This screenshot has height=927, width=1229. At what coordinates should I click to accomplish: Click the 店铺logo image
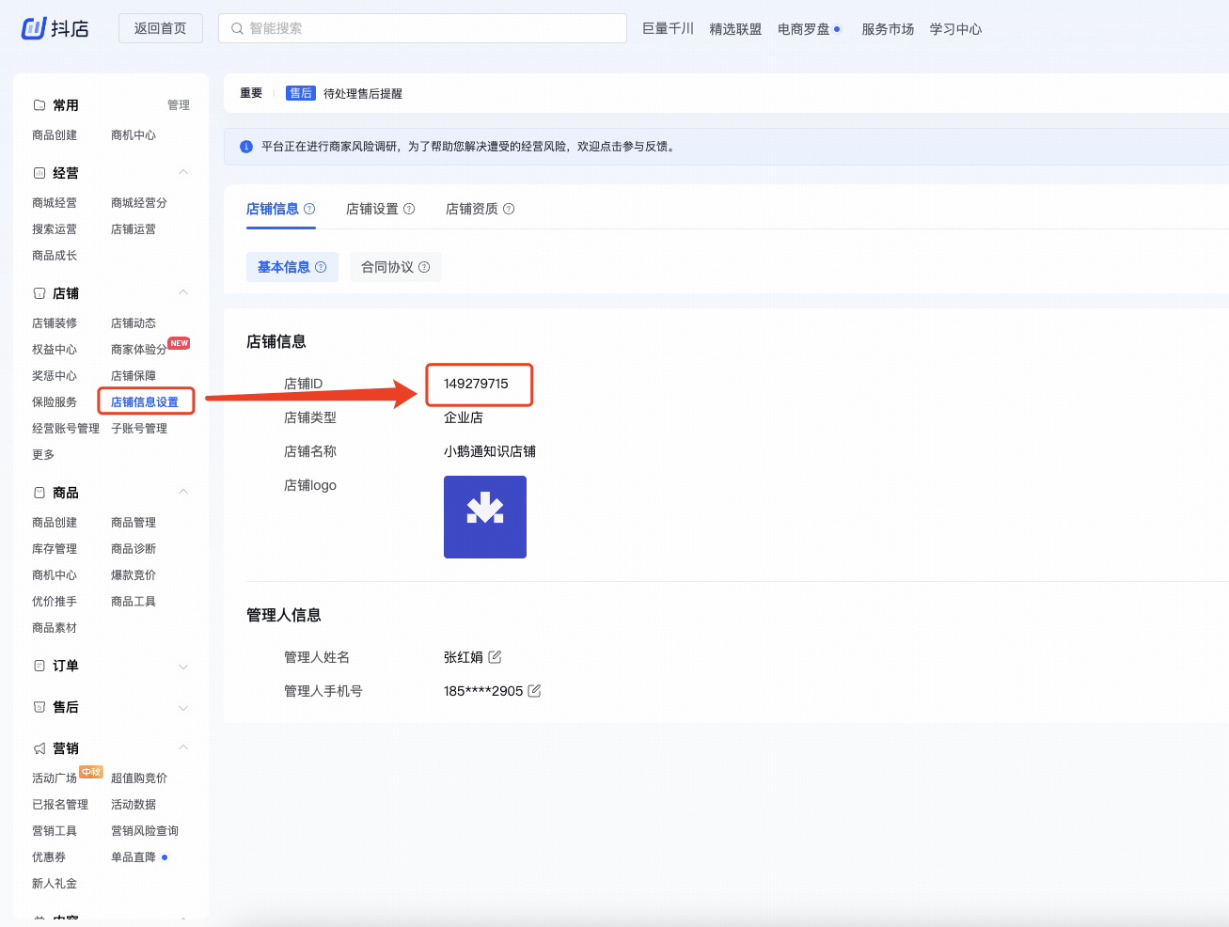pyautogui.click(x=485, y=517)
